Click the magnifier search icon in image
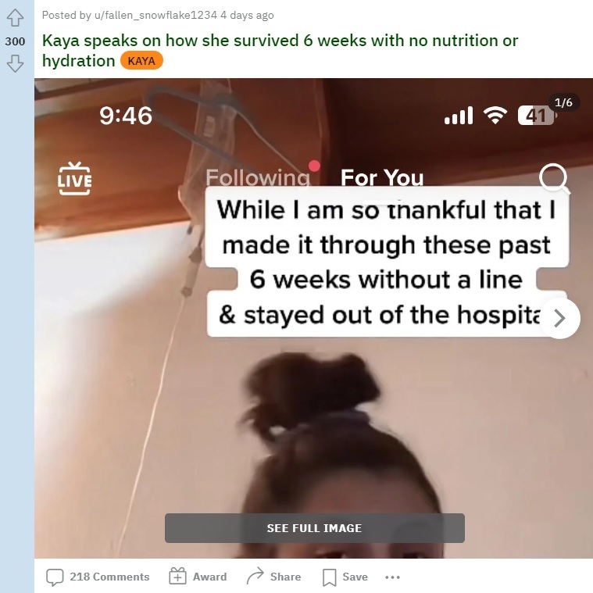The width and height of the screenshot is (593, 593). click(554, 178)
